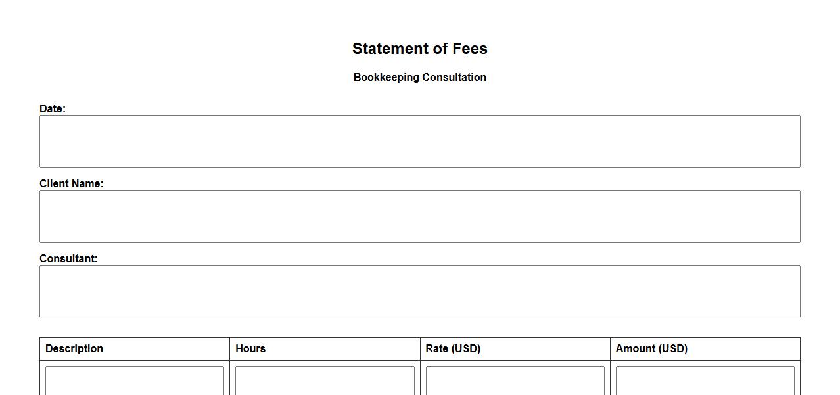840x395 pixels.
Task: Click the first row Description cell input
Action: [x=135, y=381]
